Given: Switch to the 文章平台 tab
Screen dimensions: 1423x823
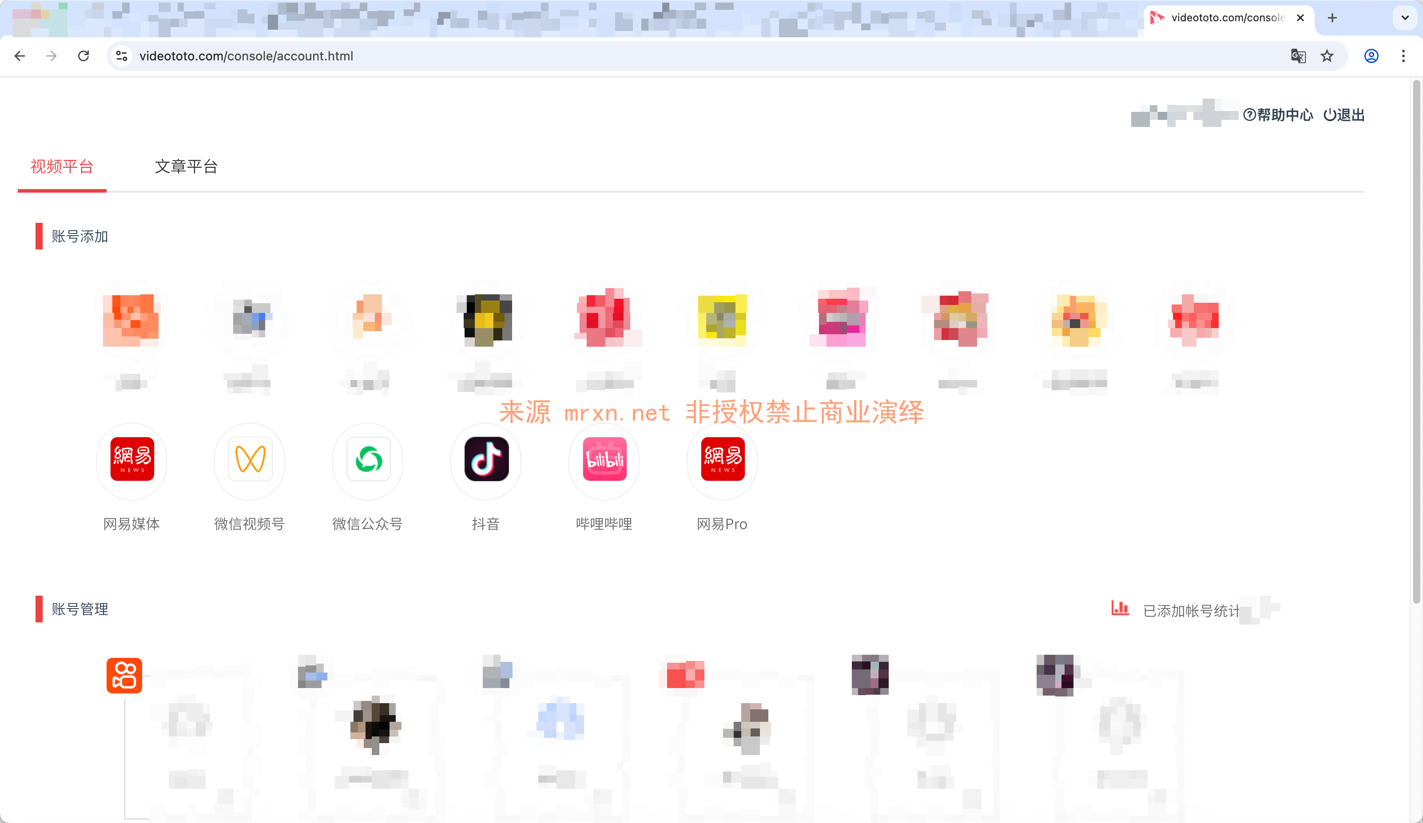Looking at the screenshot, I should [187, 166].
